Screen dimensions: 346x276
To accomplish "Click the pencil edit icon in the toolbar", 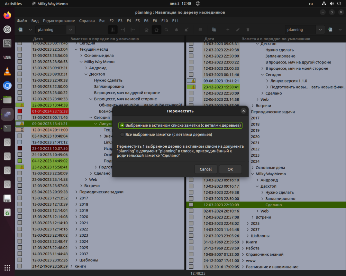I will click(x=238, y=30).
